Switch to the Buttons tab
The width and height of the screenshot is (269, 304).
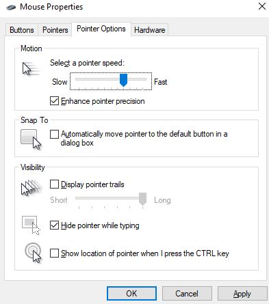coord(22,30)
